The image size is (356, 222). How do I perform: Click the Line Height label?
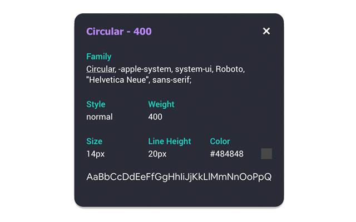point(170,141)
